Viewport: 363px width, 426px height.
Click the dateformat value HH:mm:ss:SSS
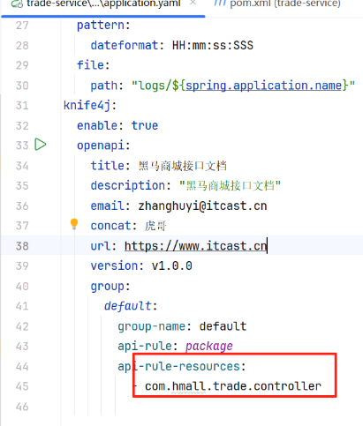pos(213,45)
